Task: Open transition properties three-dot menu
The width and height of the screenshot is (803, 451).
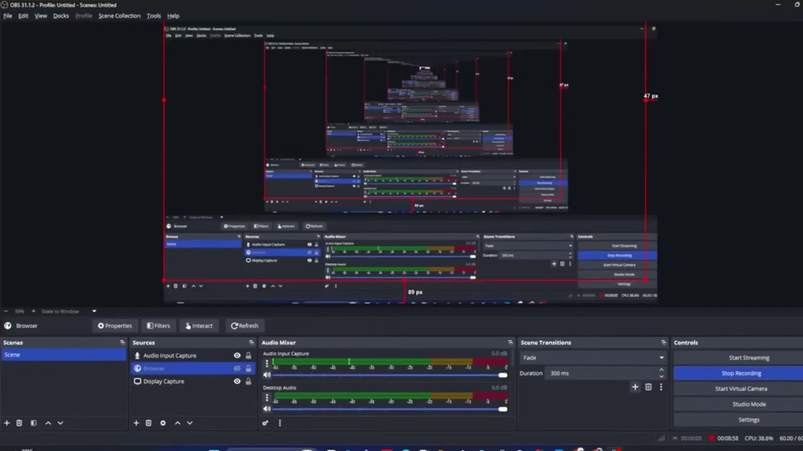Action: (x=661, y=387)
